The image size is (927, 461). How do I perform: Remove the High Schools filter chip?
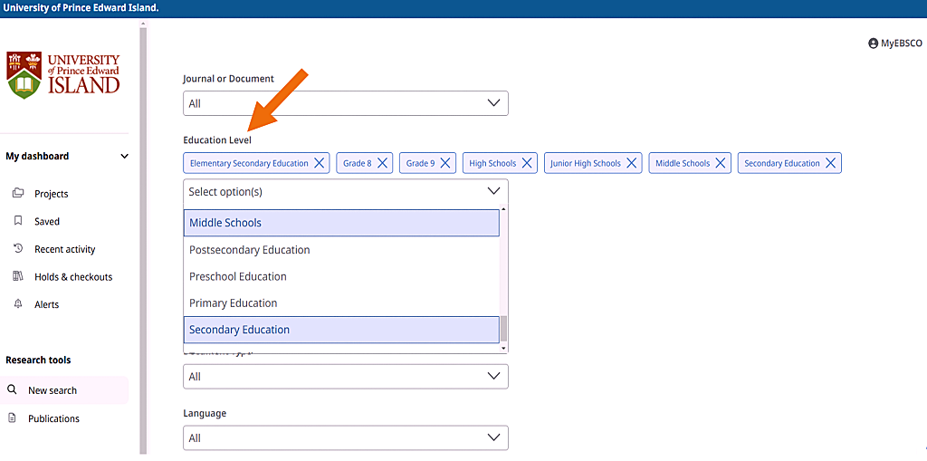point(527,164)
